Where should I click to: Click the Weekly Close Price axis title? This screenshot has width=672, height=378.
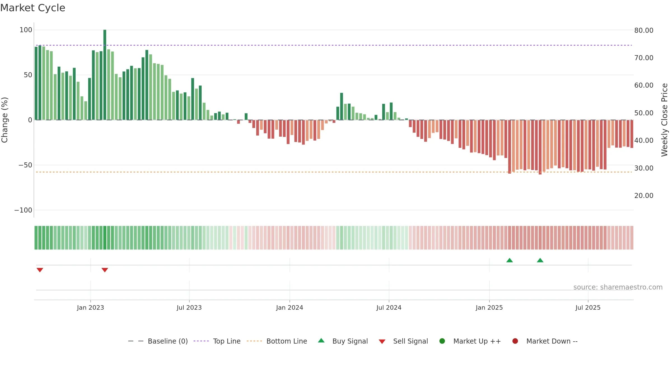[x=664, y=120]
